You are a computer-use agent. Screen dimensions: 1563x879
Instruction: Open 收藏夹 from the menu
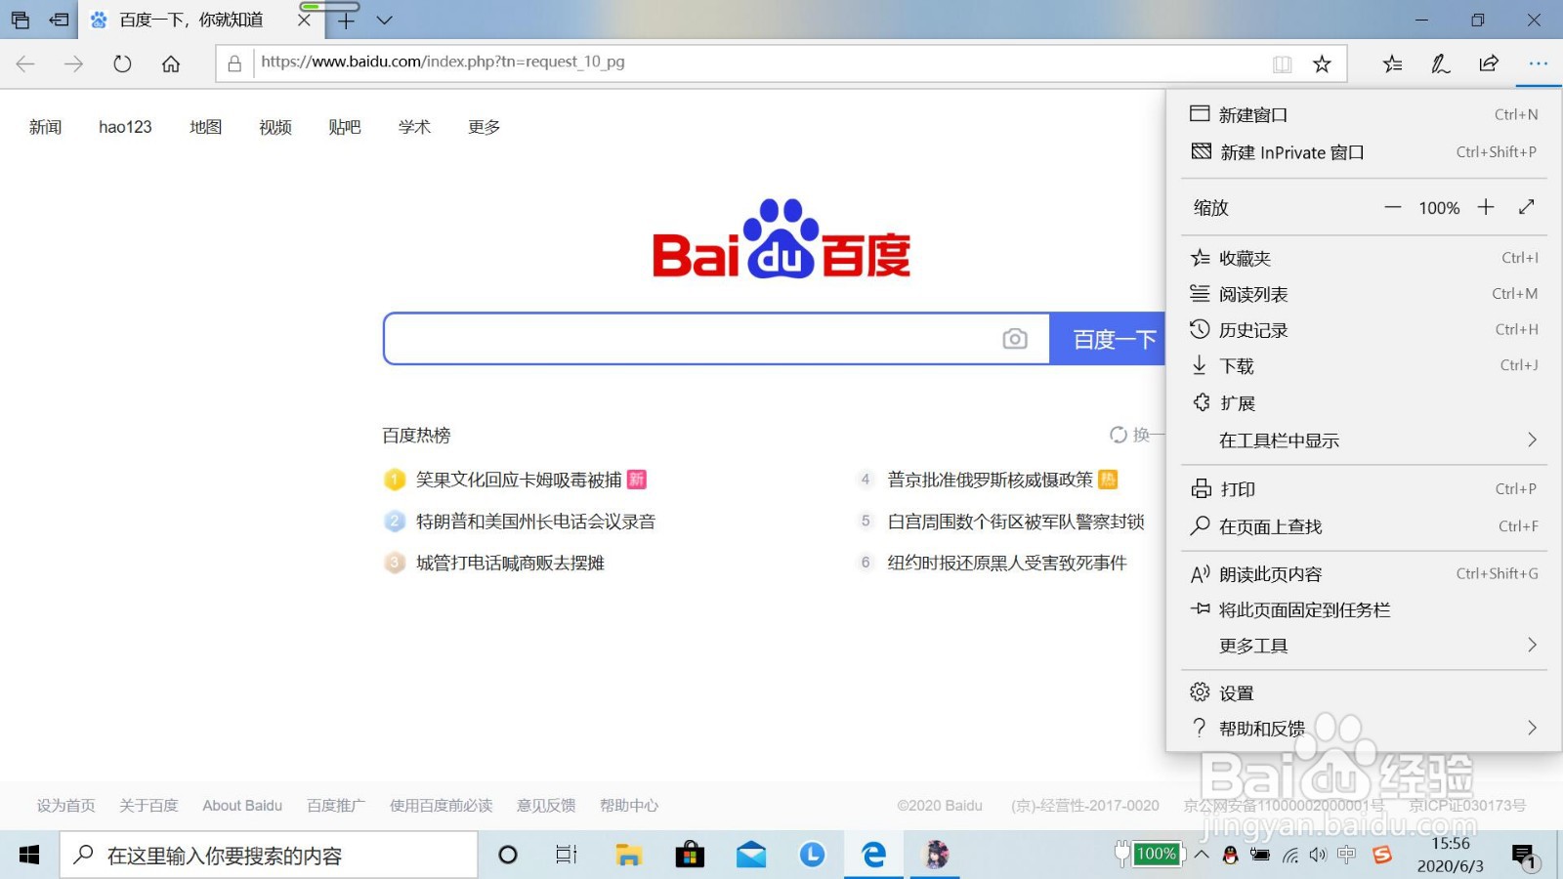coord(1364,258)
